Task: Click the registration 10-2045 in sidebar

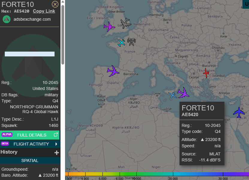Action: click(x=50, y=82)
